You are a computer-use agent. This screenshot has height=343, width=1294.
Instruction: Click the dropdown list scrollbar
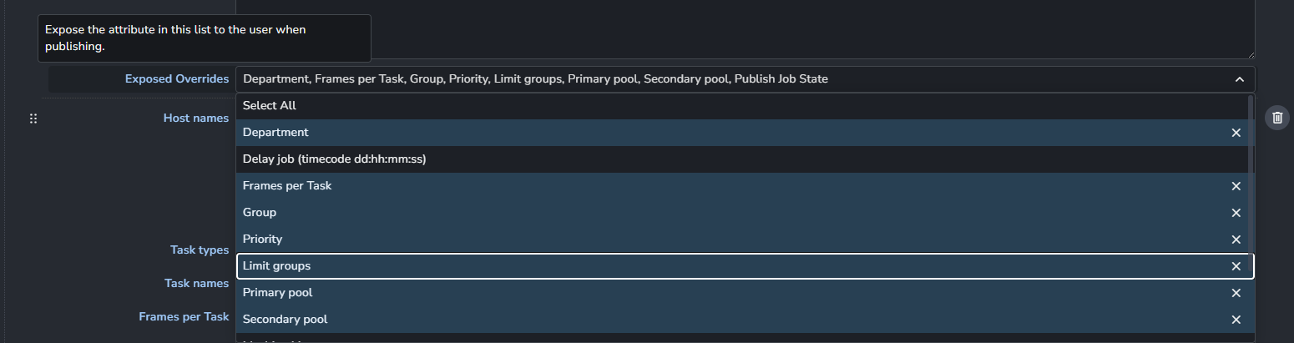[1250, 167]
